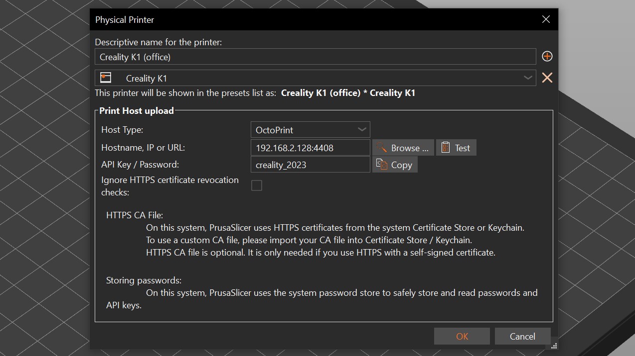The height and width of the screenshot is (356, 635).
Task: Click the clipboard icon on the Test button
Action: (x=446, y=148)
